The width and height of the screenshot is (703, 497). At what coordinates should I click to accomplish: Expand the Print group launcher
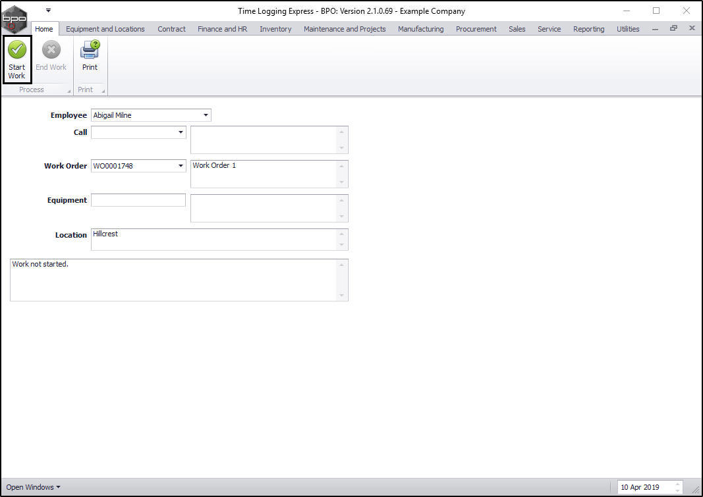click(103, 91)
